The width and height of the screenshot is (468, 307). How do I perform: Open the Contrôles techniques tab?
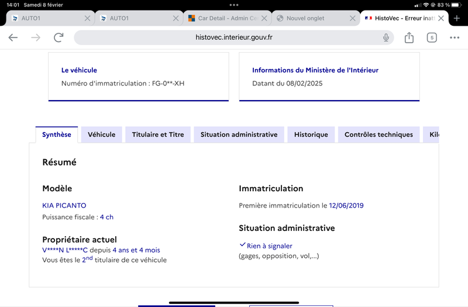click(x=378, y=134)
